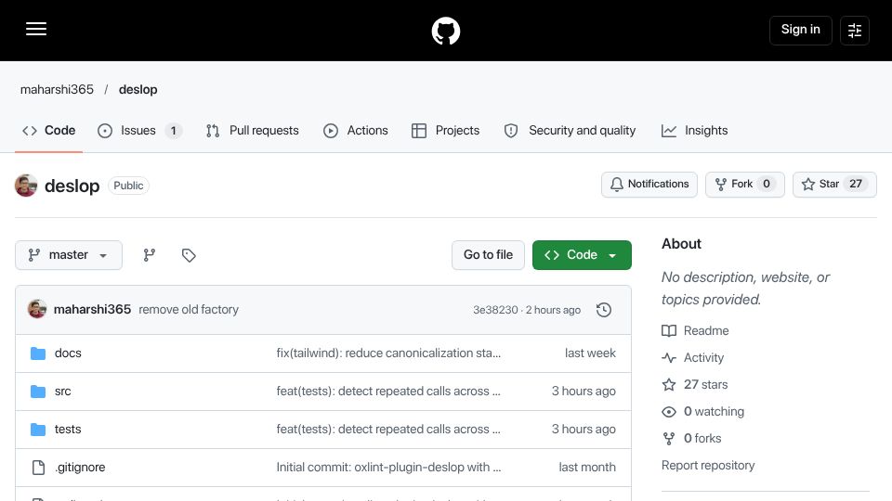Screen dimensions: 892x501
Task: Click the fork icon beside 0 forks
Action: tap(669, 439)
